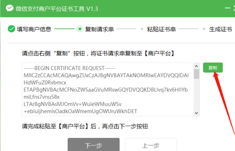Select the 填写商户信息 step label

[34, 29]
